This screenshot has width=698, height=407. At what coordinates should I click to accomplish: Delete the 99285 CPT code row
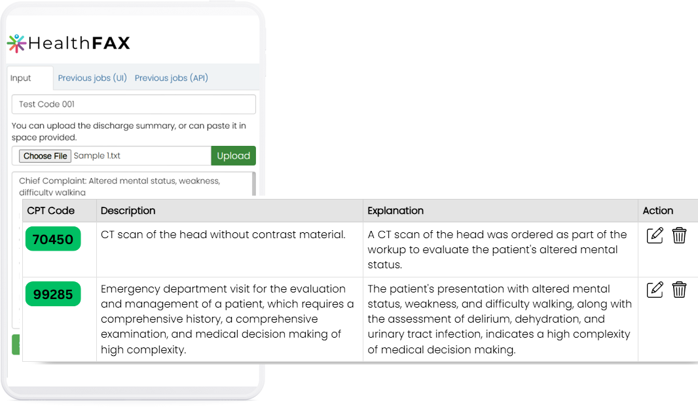(x=679, y=290)
